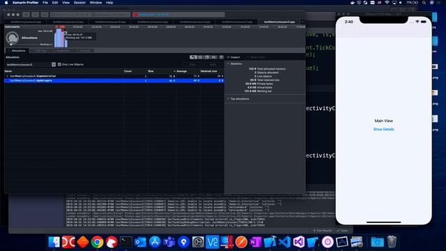446x251 pixels.
Task: Click the Siri icon in menu bar
Action: click(x=431, y=3)
